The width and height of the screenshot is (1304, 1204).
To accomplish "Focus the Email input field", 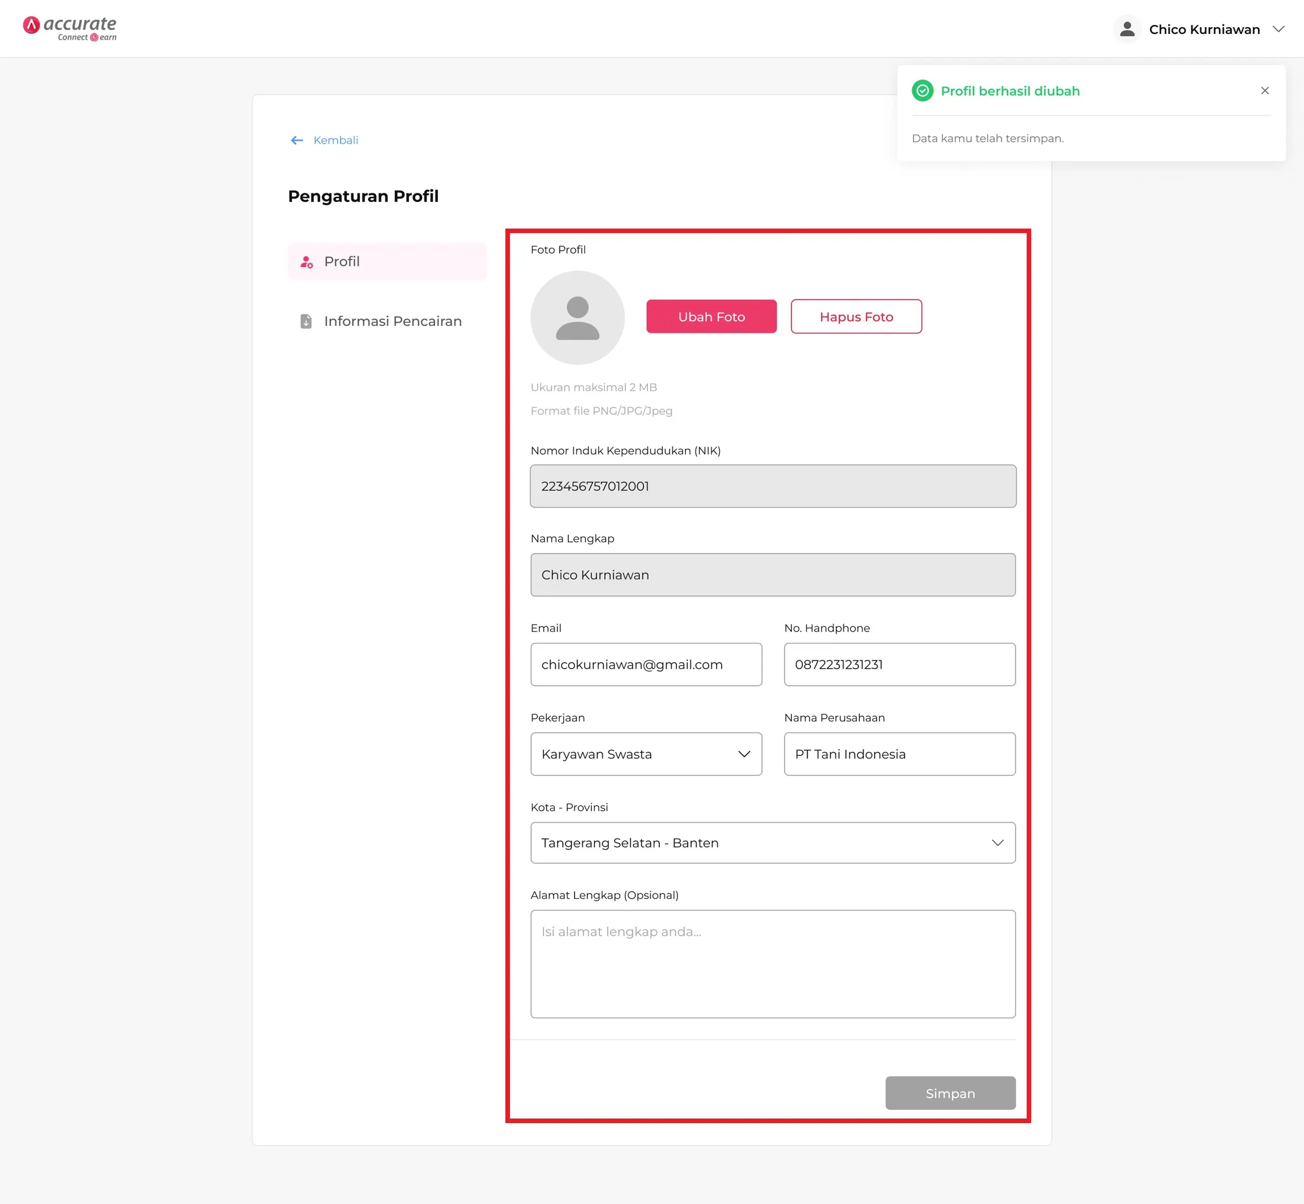I will click(x=645, y=664).
